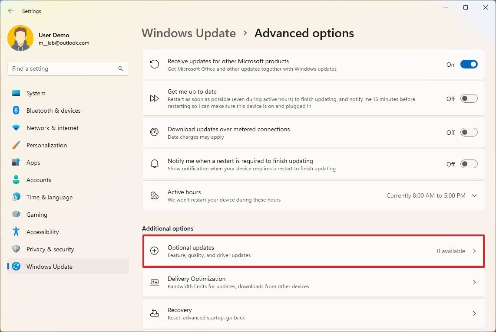Click the Delivery Optimization download icon
Screen dimensions: 496x332
point(155,282)
